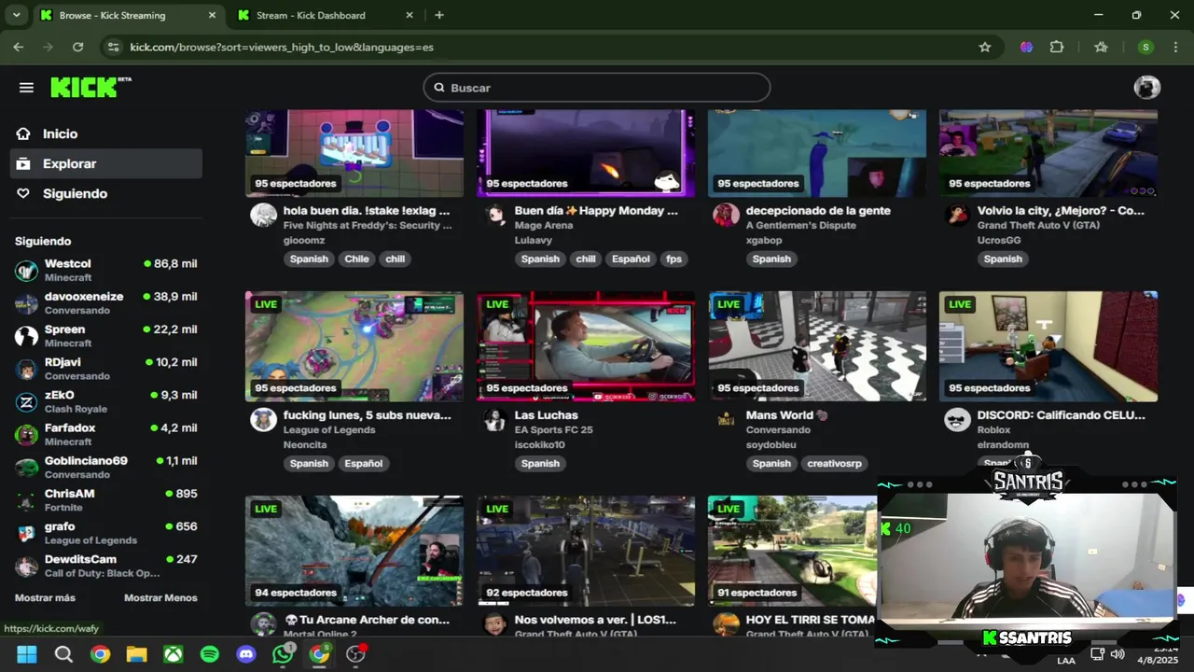1194x672 pixels.
Task: Click elrandomn streamer avatar
Action: tap(957, 420)
